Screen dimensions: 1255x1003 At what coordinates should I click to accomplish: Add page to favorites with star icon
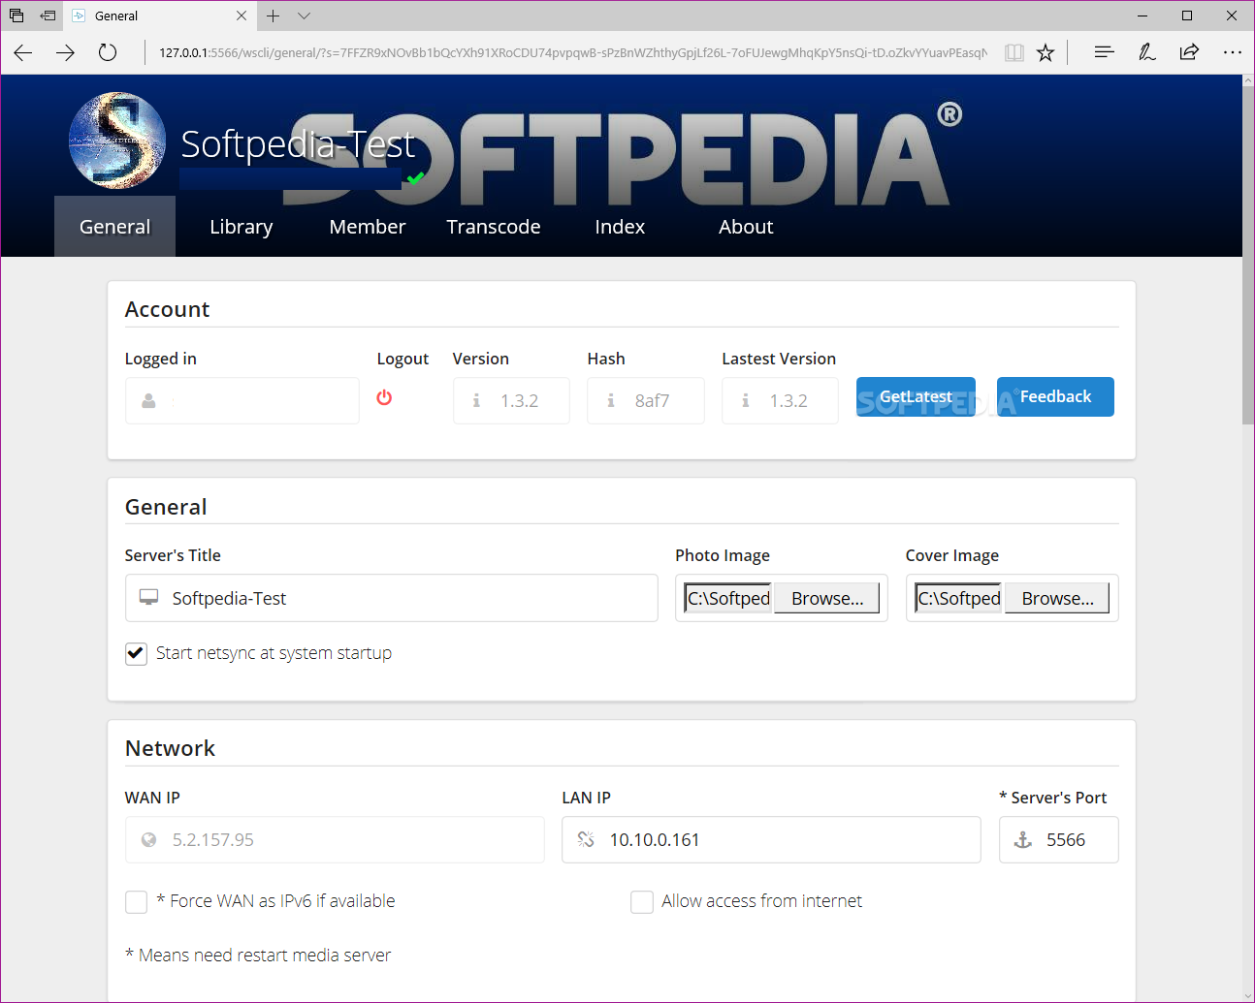point(1046,52)
